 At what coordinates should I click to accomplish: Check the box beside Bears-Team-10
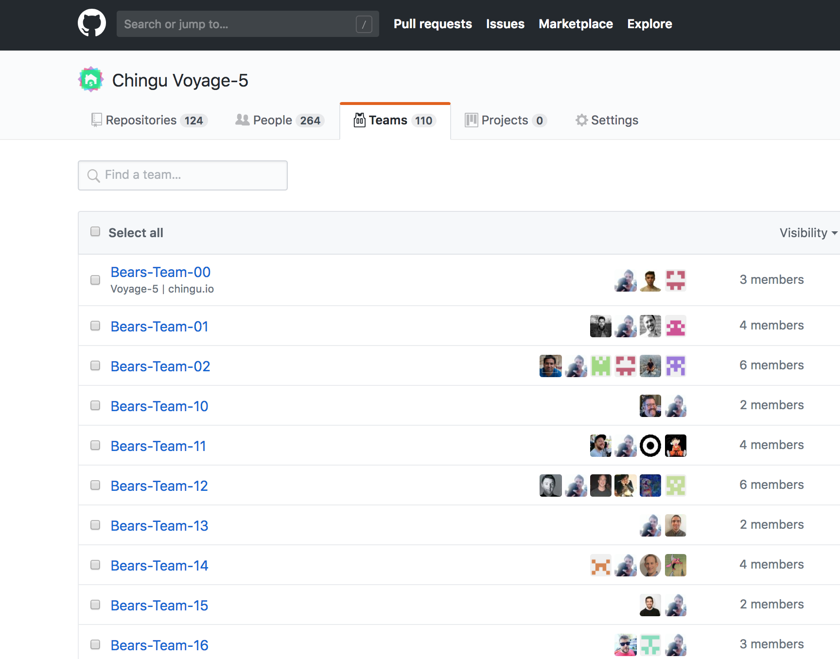pos(95,405)
